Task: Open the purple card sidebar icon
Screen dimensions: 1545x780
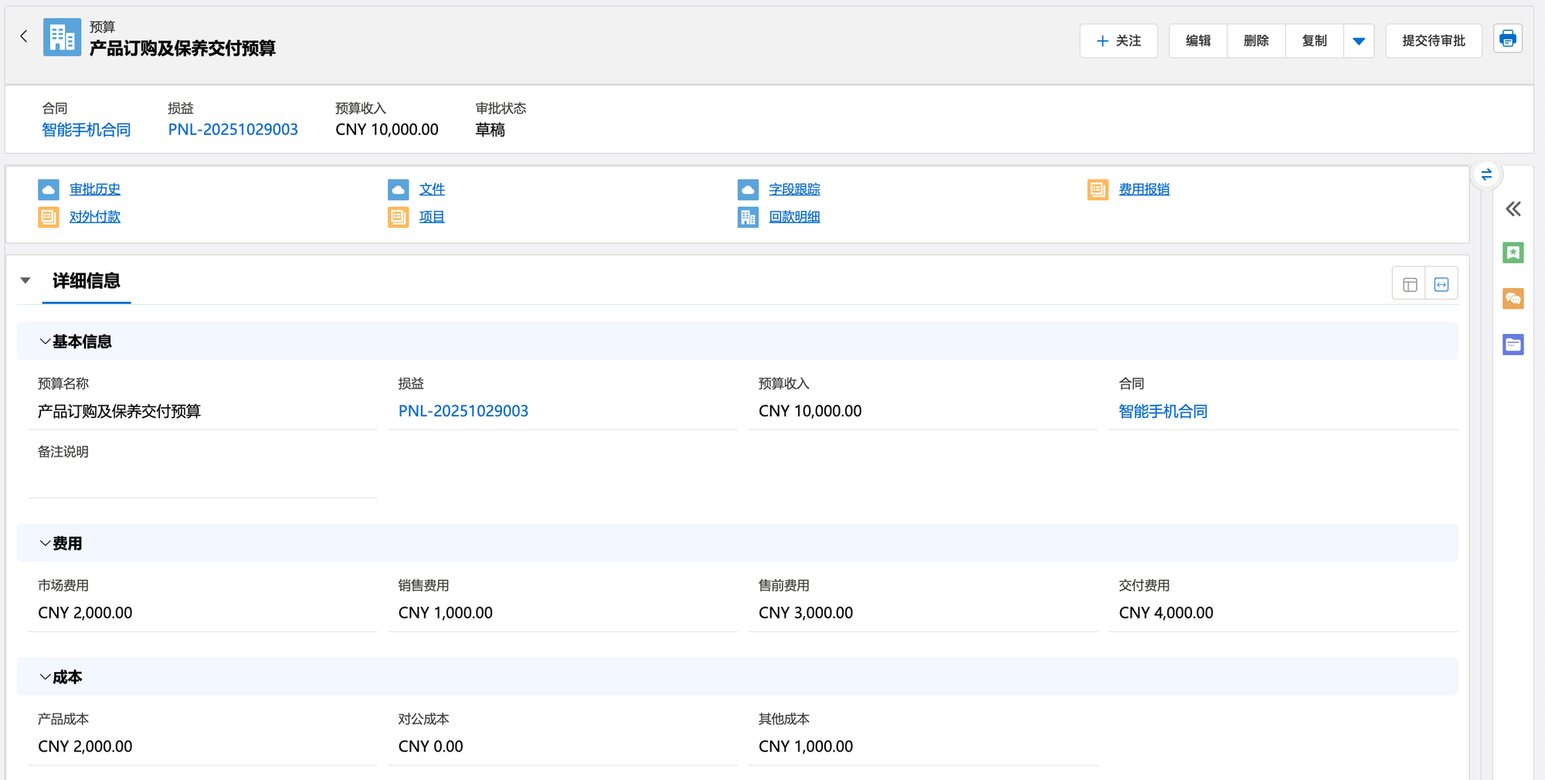Action: coord(1513,344)
